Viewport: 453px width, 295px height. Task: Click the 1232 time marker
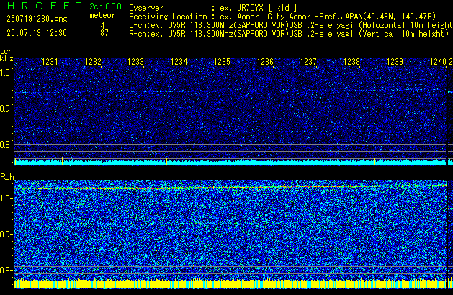click(x=93, y=62)
